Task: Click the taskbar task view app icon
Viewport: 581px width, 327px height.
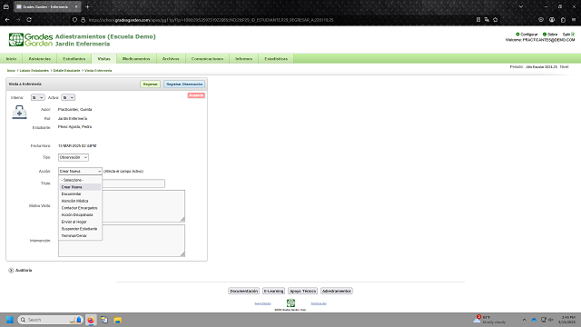Action: pos(104,320)
